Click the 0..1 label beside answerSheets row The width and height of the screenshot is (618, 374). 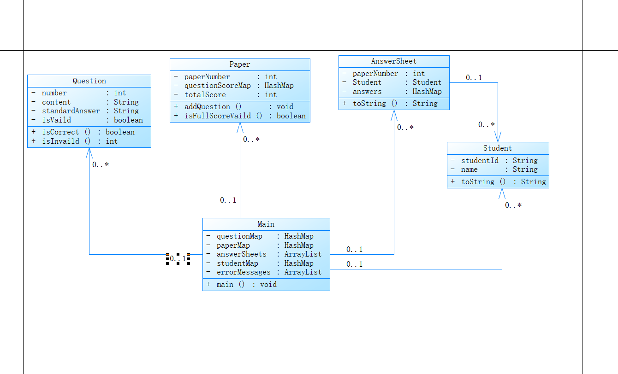click(x=354, y=250)
